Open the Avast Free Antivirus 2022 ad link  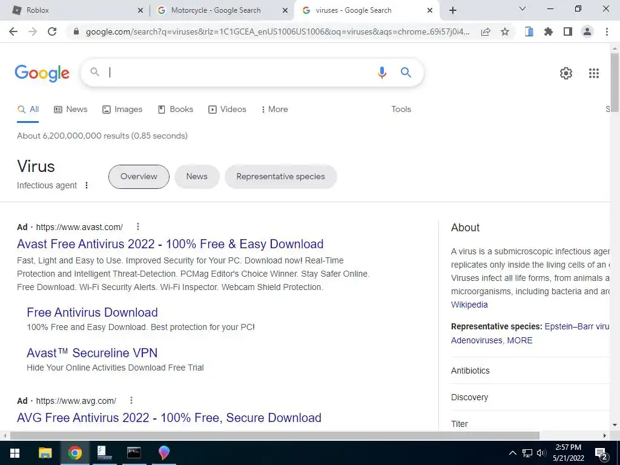coord(170,244)
